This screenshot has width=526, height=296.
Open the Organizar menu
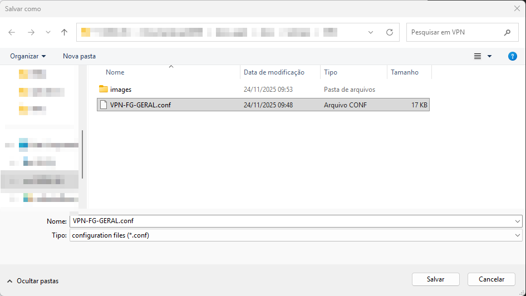pos(28,56)
